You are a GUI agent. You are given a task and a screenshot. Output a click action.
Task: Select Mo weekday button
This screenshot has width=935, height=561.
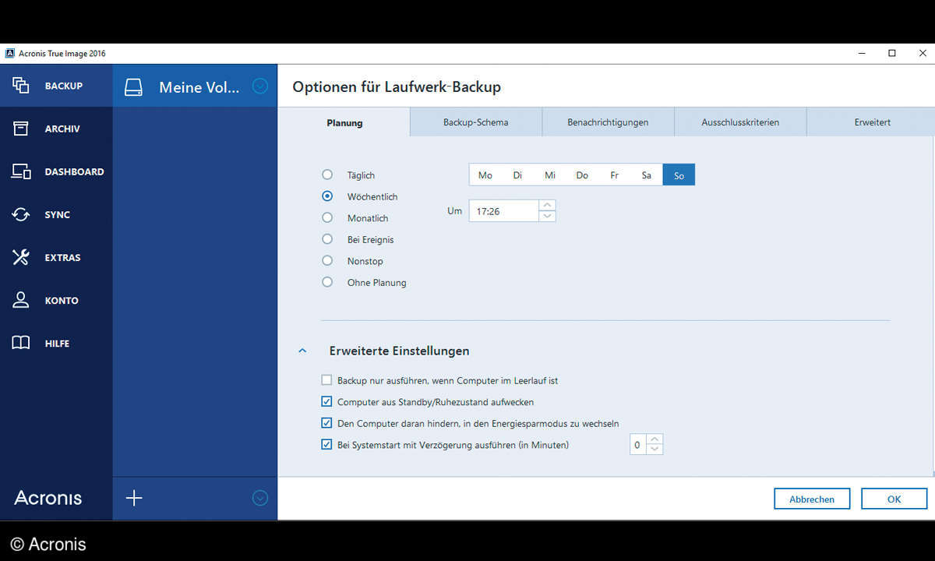click(485, 175)
